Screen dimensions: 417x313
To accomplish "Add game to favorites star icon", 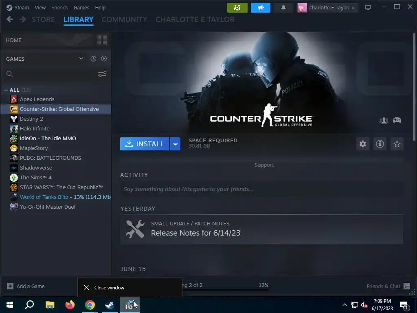I will 397,144.
